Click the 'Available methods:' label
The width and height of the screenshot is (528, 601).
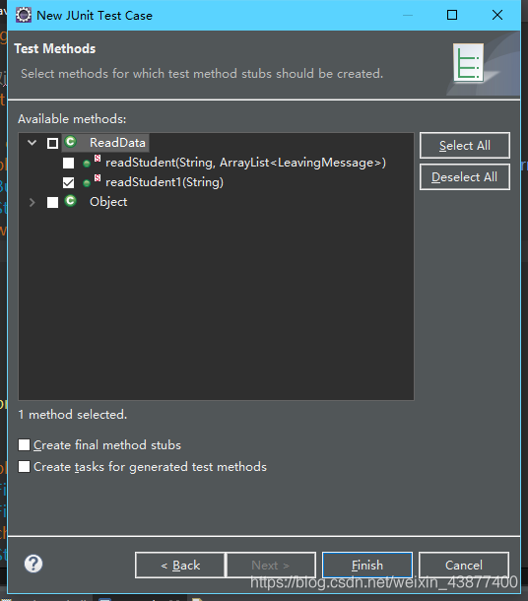coord(72,119)
